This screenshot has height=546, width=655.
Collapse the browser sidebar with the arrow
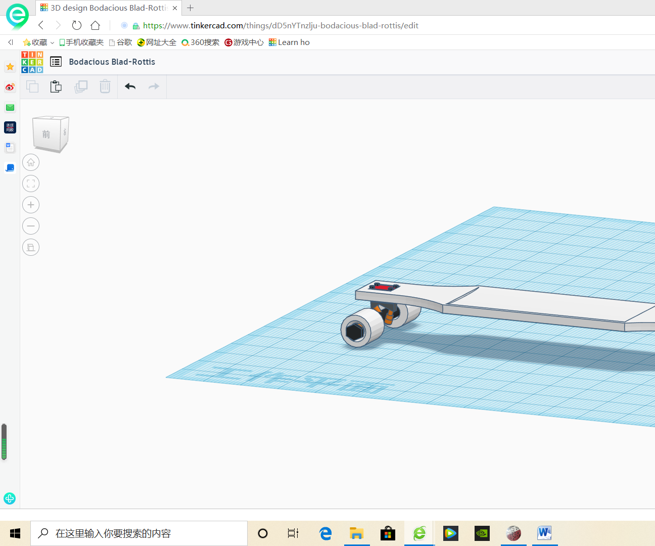(x=11, y=42)
